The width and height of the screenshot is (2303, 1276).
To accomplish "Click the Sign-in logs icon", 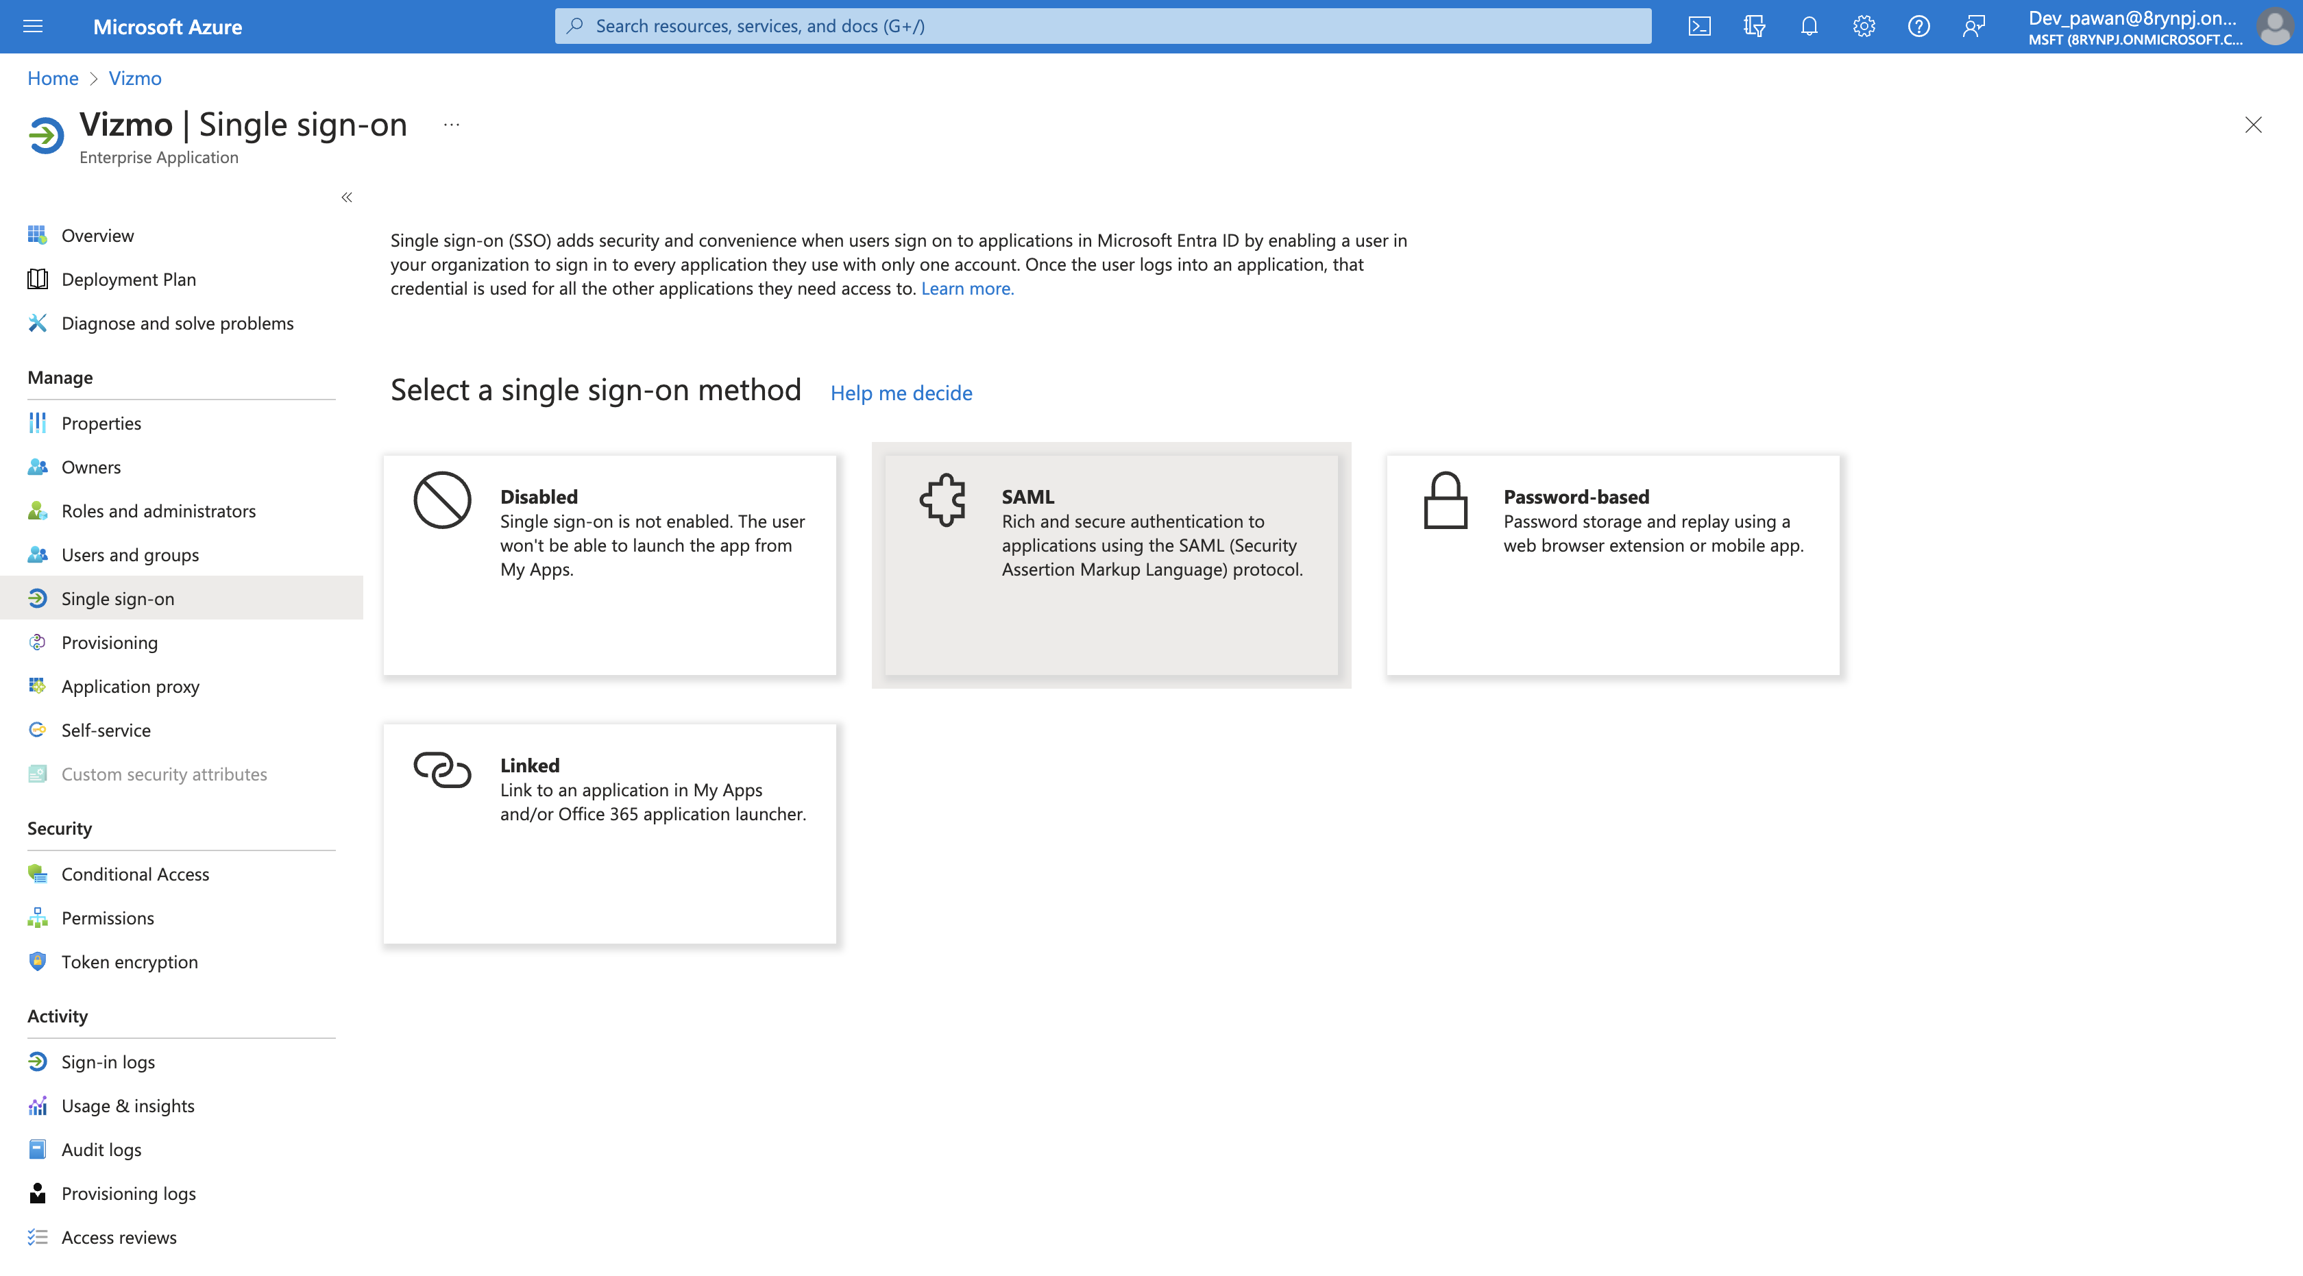I will pyautogui.click(x=36, y=1062).
